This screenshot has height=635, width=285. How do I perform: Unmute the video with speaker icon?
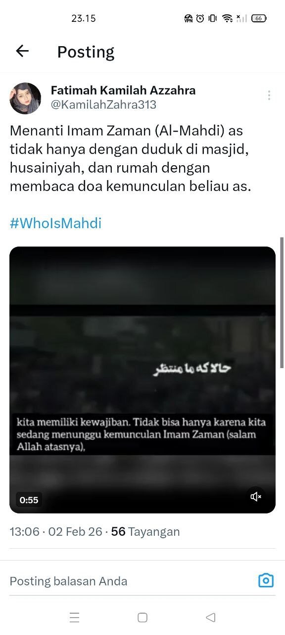[x=256, y=497]
